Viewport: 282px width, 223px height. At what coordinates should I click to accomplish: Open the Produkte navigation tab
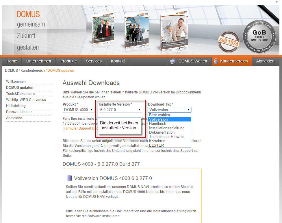click(68, 61)
